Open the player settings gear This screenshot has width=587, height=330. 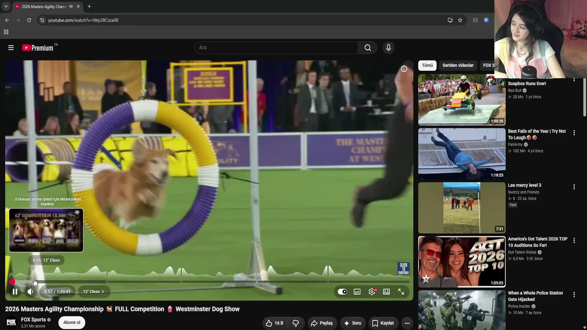click(372, 291)
